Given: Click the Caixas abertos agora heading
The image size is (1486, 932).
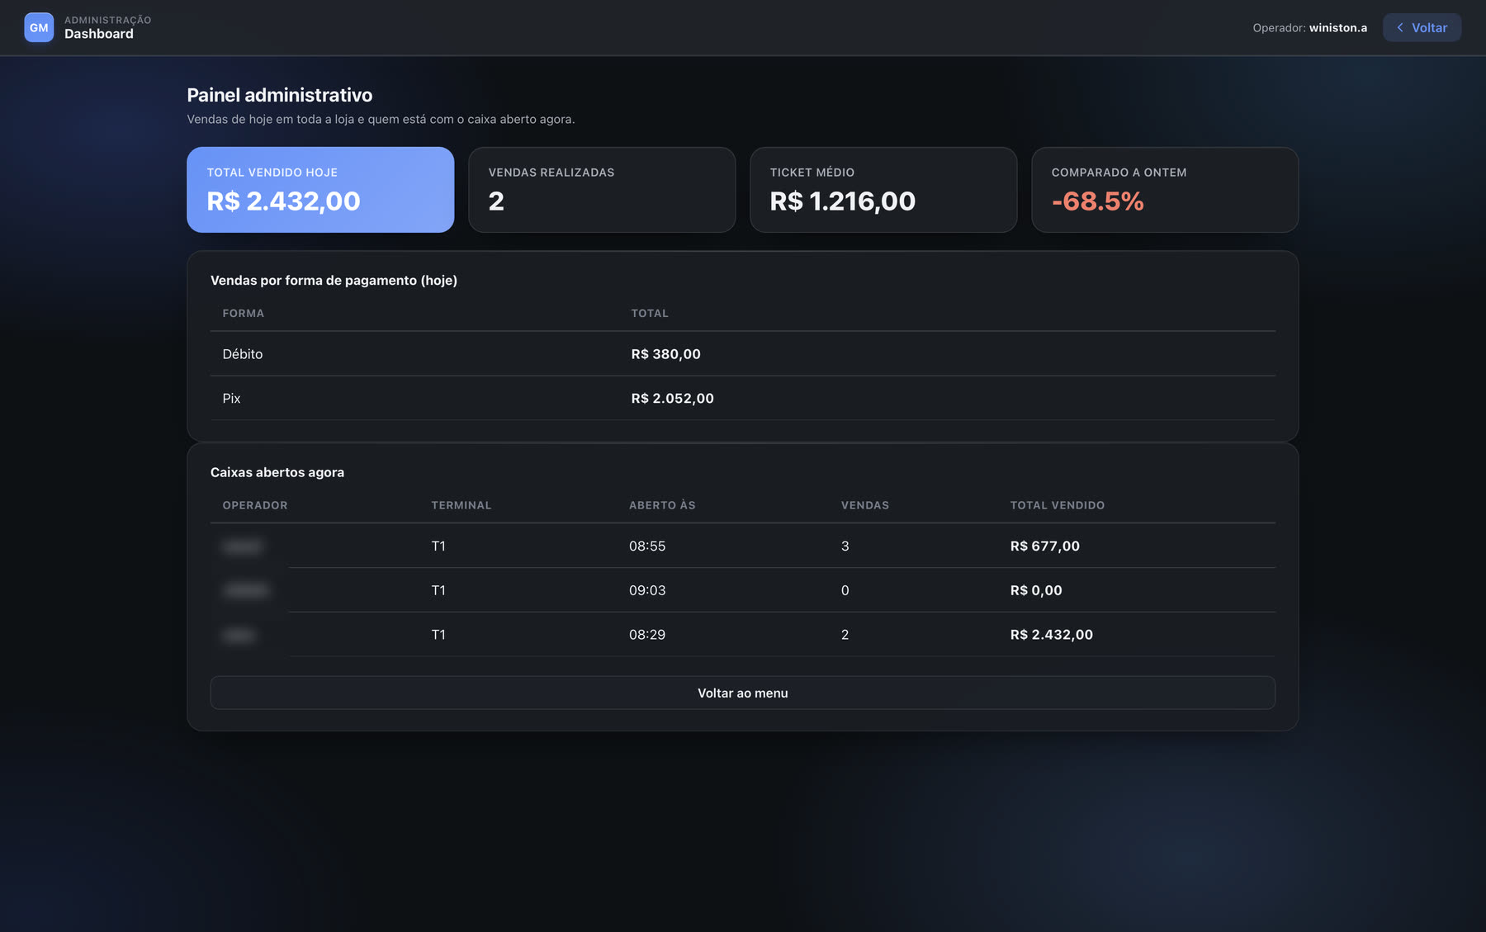Looking at the screenshot, I should [x=277, y=472].
